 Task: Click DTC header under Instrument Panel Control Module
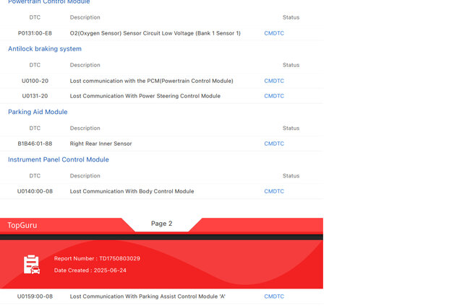(x=35, y=176)
